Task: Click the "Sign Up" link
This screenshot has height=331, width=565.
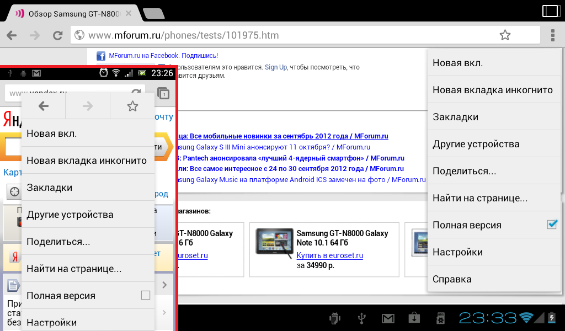Action: pos(275,67)
